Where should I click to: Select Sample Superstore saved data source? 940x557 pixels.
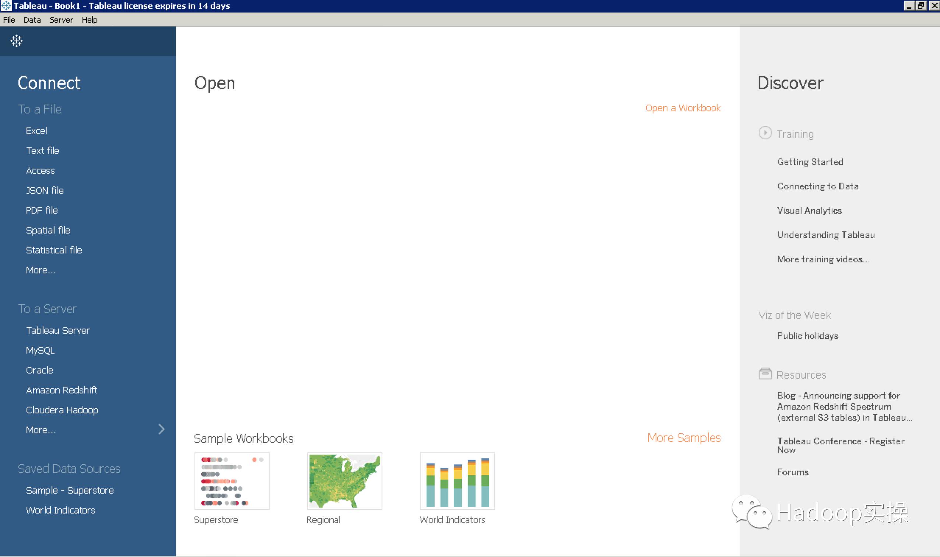tap(70, 490)
